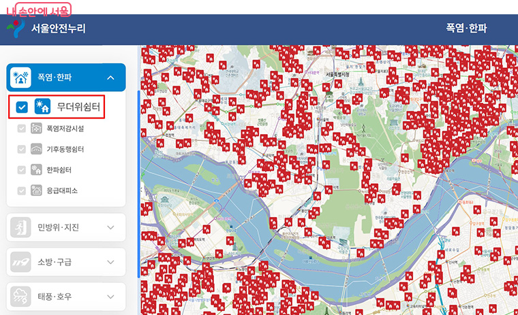Uncheck the 무더위쉼터 checkbox

coord(22,107)
